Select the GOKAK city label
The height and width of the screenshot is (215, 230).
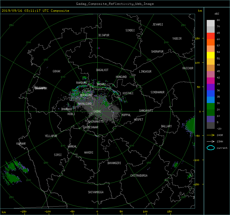click(56, 71)
